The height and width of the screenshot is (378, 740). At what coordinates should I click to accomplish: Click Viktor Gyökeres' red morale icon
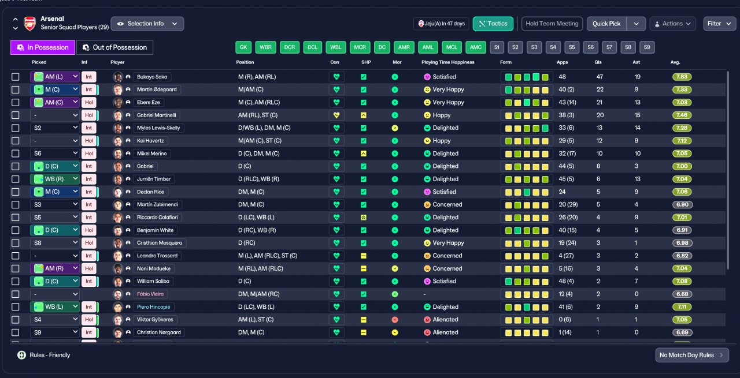[x=395, y=320]
